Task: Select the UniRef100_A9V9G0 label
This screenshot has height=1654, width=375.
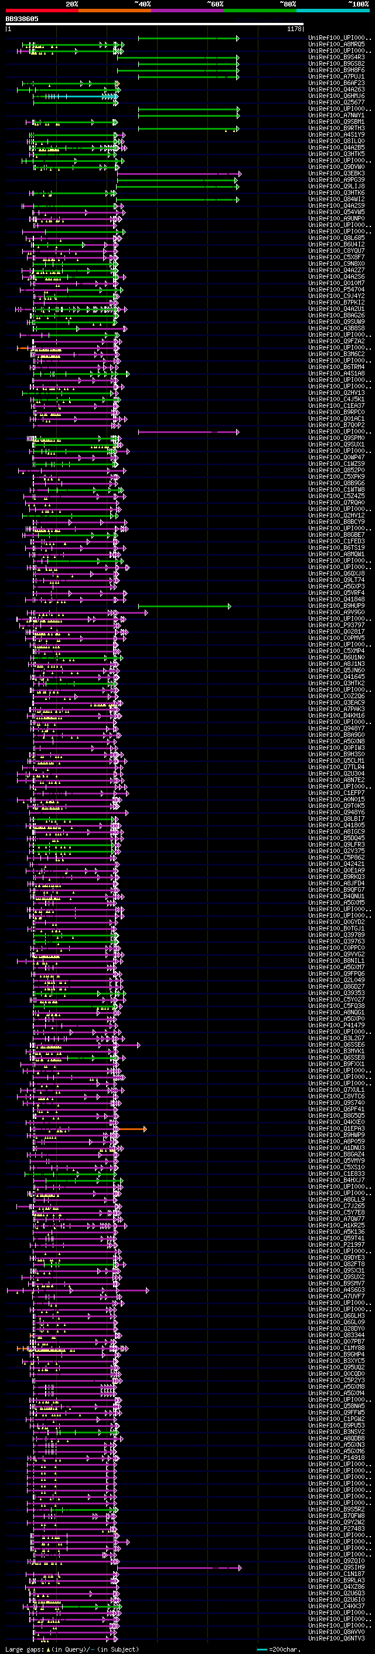Action: click(x=336, y=613)
